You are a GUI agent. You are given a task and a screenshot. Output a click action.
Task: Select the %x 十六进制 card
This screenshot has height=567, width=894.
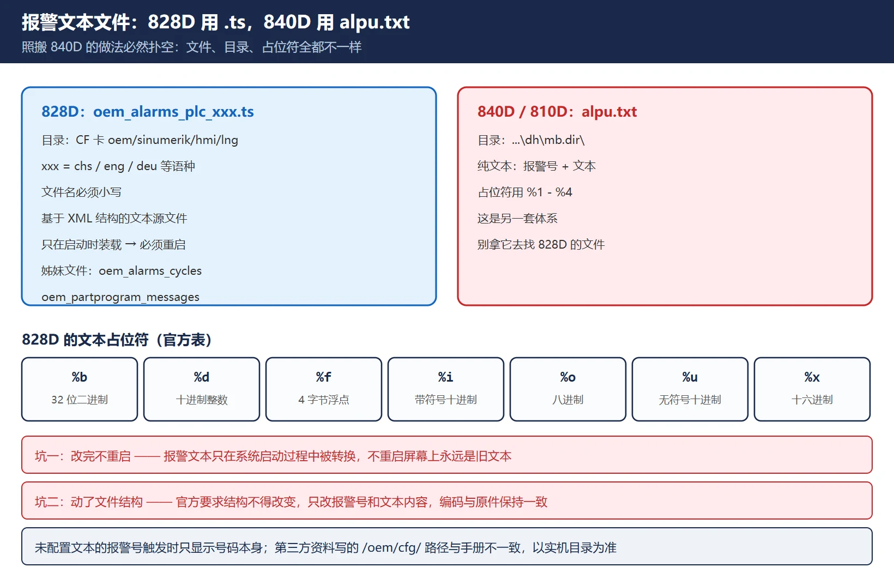point(812,389)
